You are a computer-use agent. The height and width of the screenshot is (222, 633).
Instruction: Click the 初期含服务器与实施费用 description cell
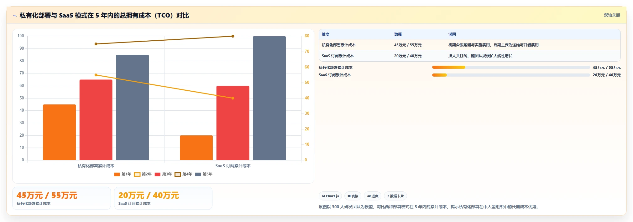click(x=494, y=45)
